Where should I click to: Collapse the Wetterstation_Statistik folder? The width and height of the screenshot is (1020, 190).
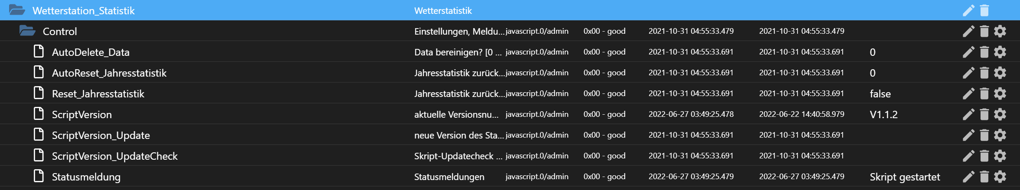17,10
